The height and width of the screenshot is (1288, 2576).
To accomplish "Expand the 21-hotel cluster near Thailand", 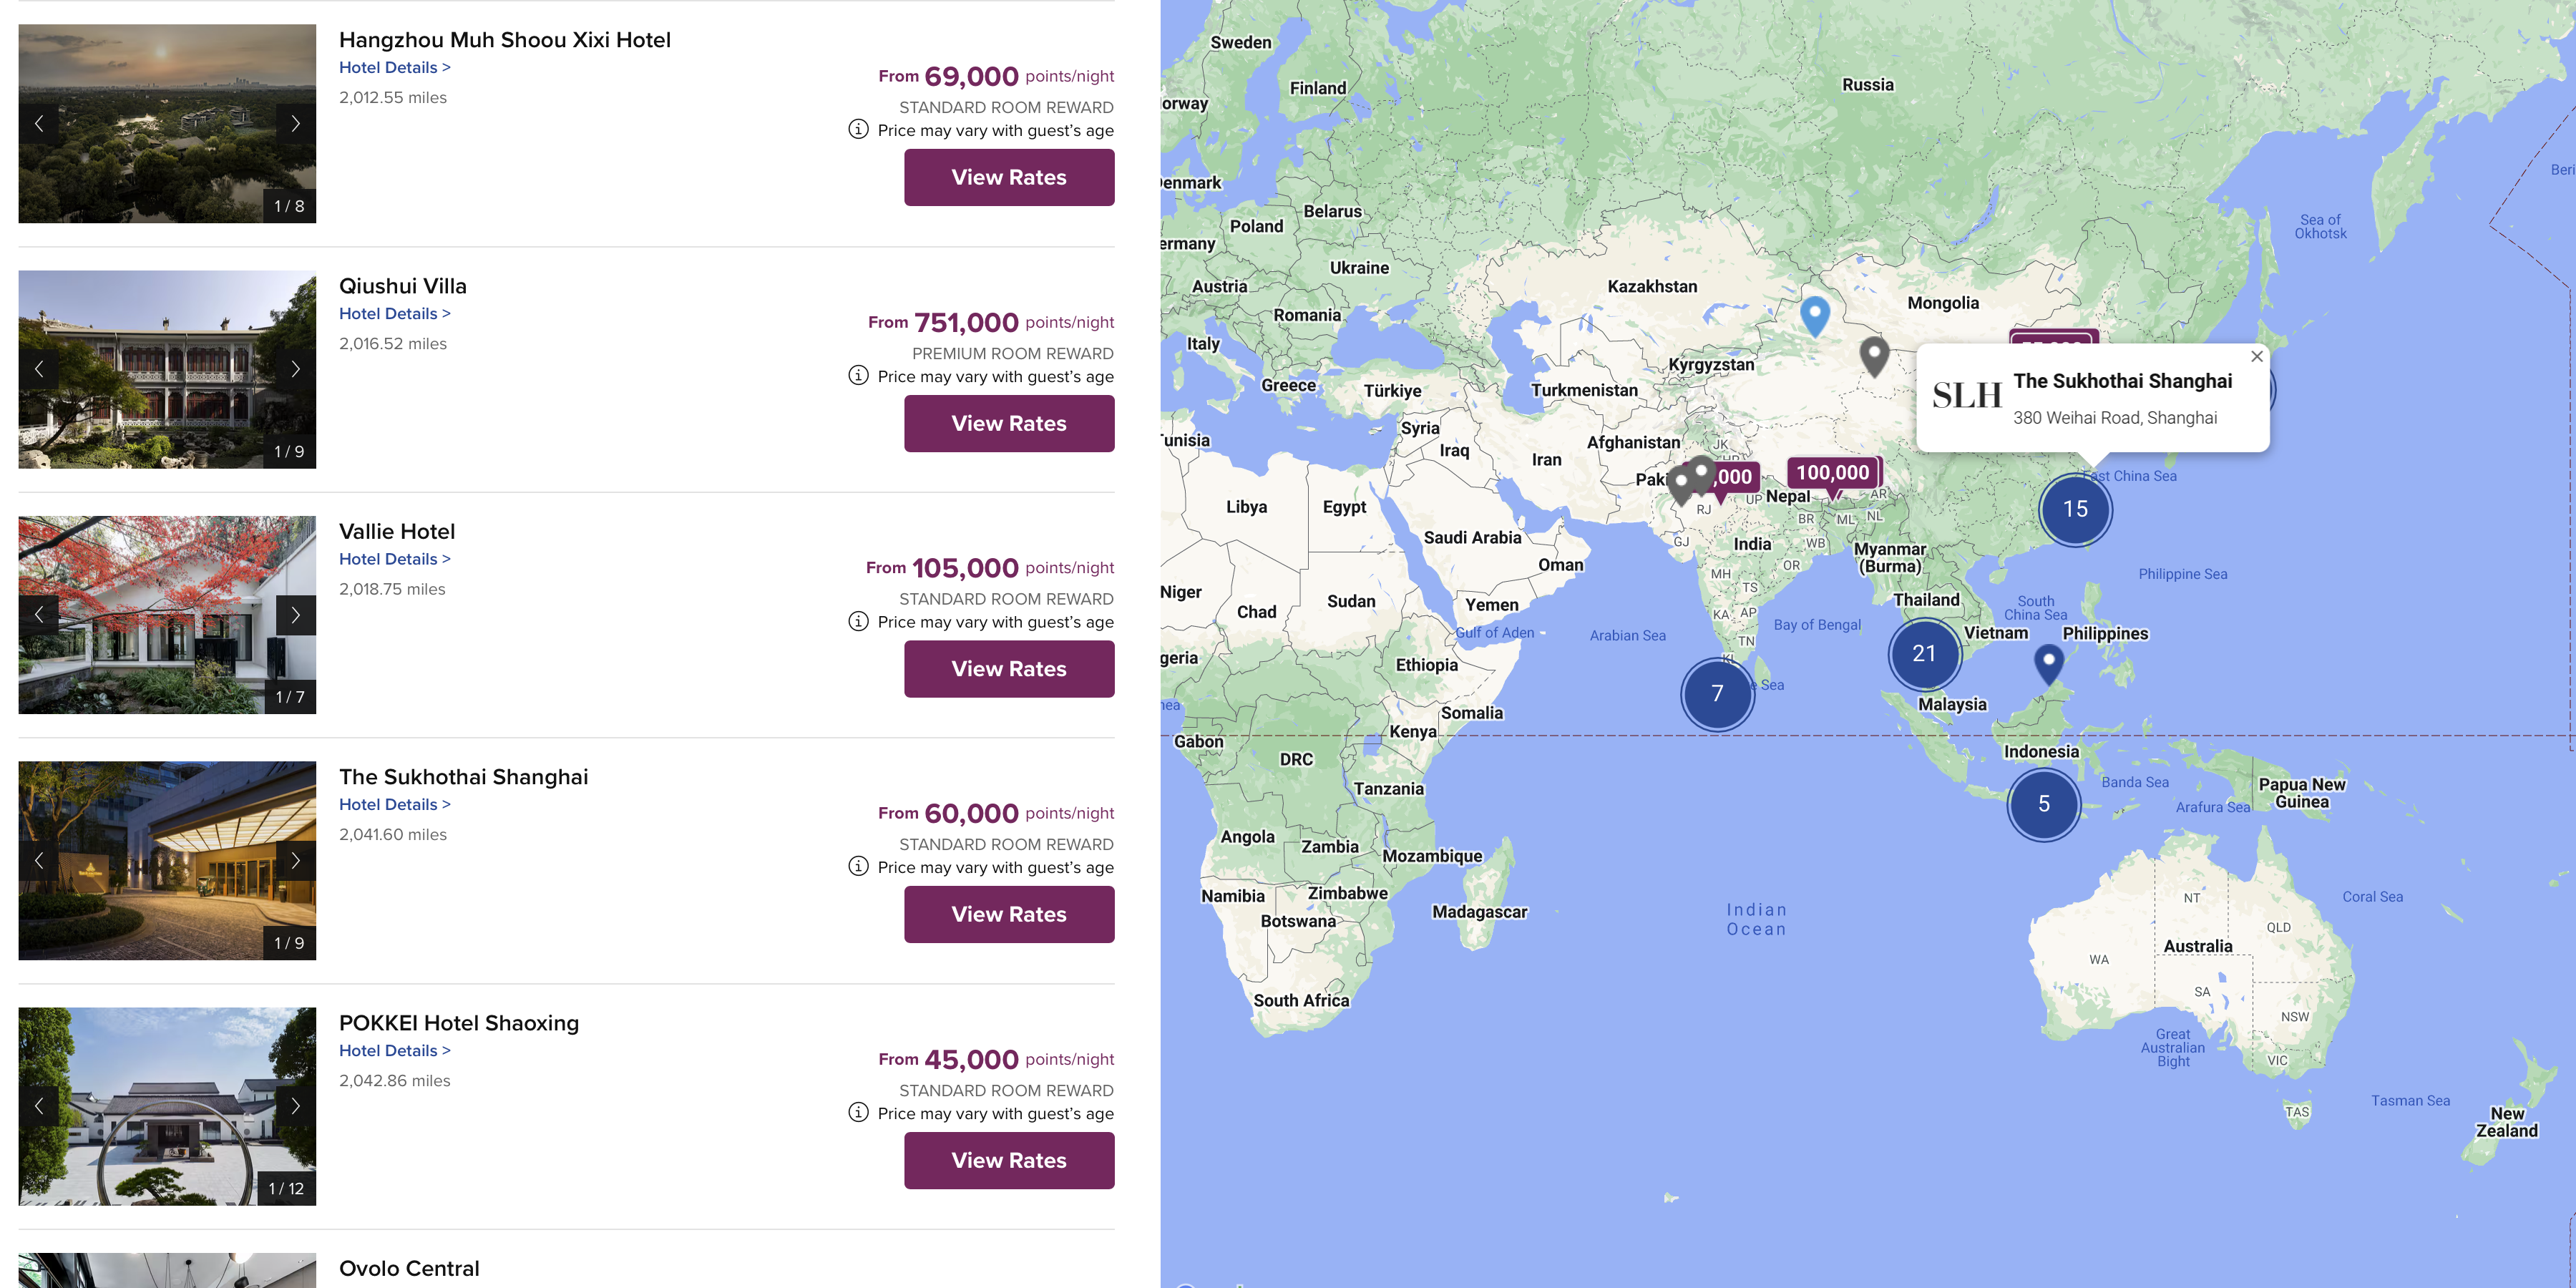I will click(1923, 654).
